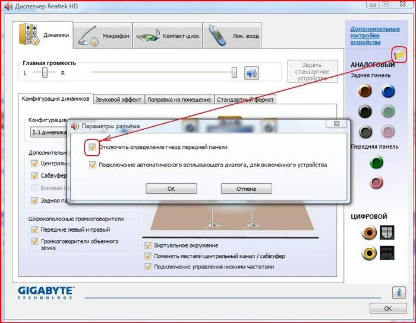
Task: Open the information icon button
Action: point(399,293)
